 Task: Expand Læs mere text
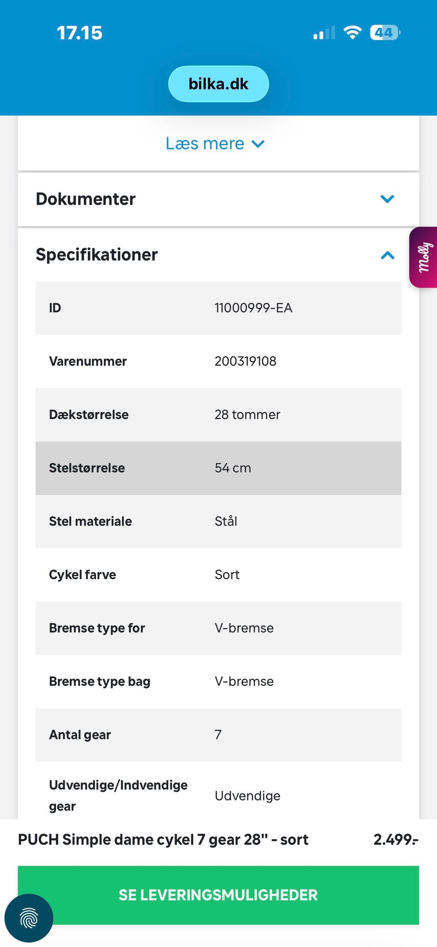click(215, 144)
